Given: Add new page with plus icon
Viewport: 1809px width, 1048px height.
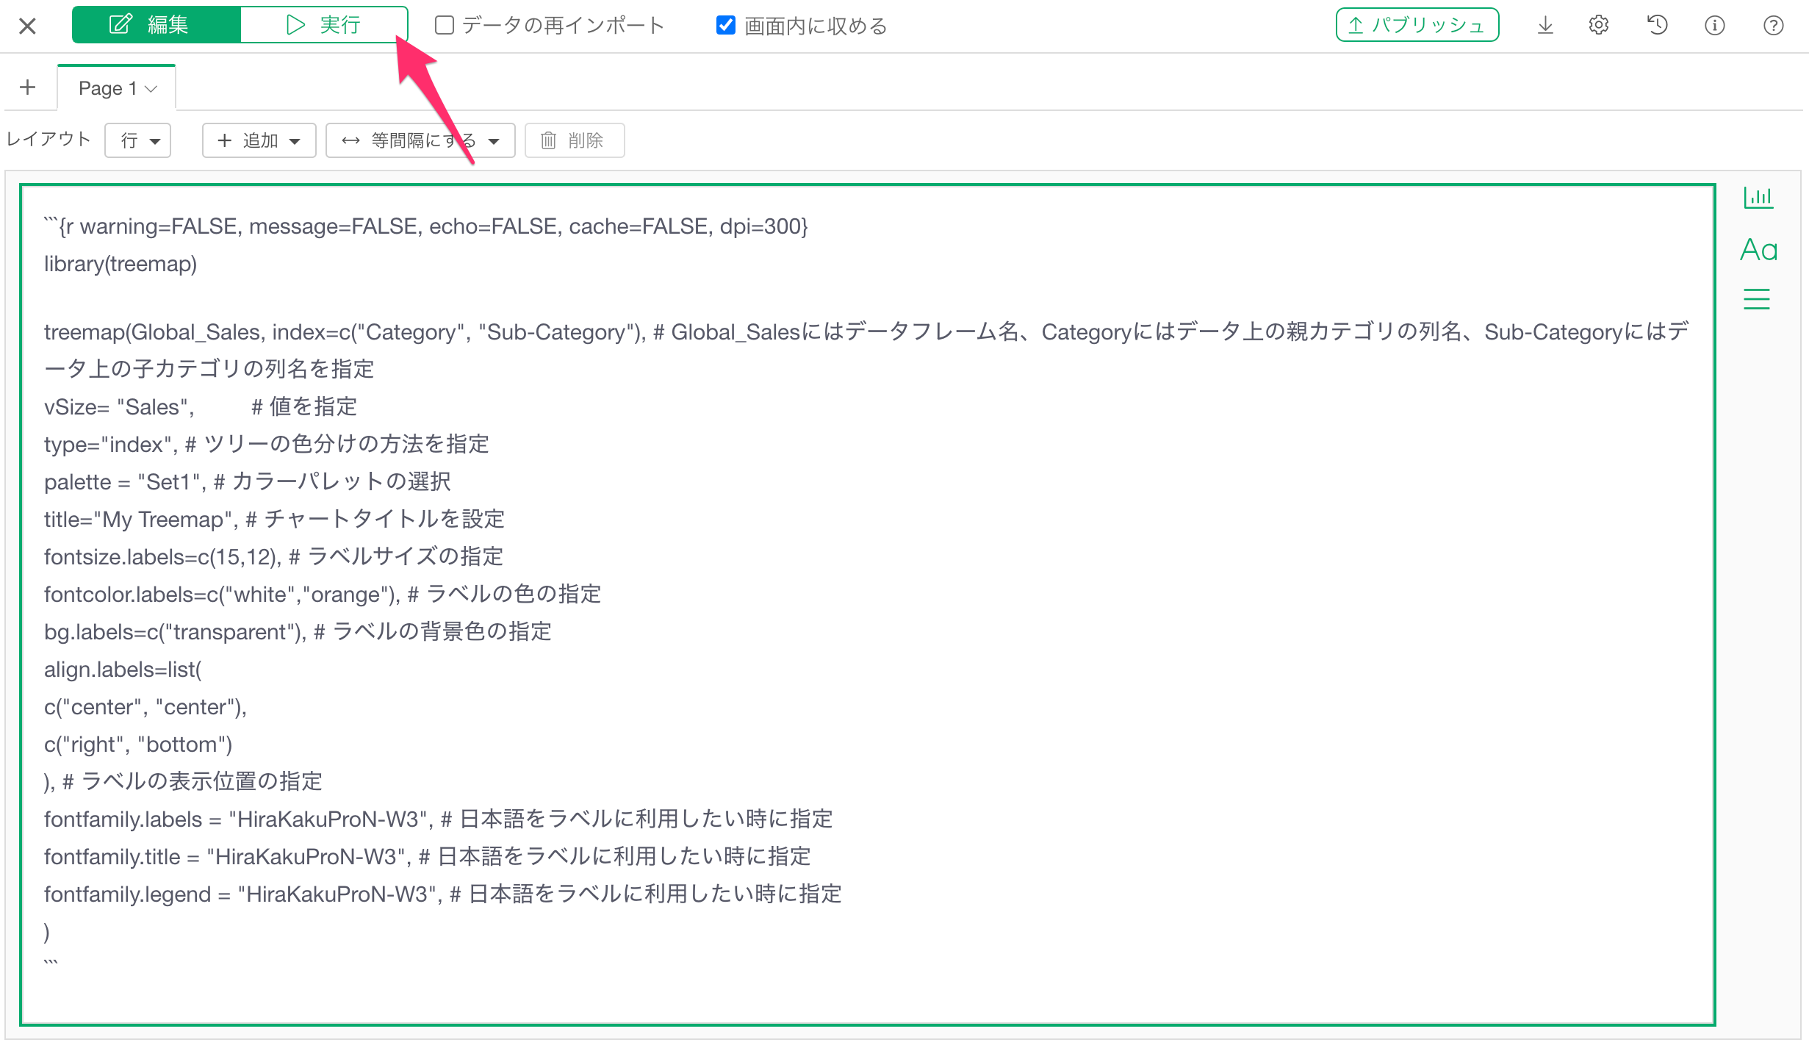Looking at the screenshot, I should coord(28,87).
